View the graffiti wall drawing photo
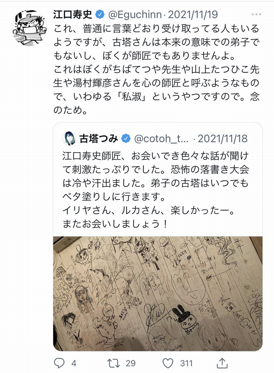274x373 pixels. [158, 294]
